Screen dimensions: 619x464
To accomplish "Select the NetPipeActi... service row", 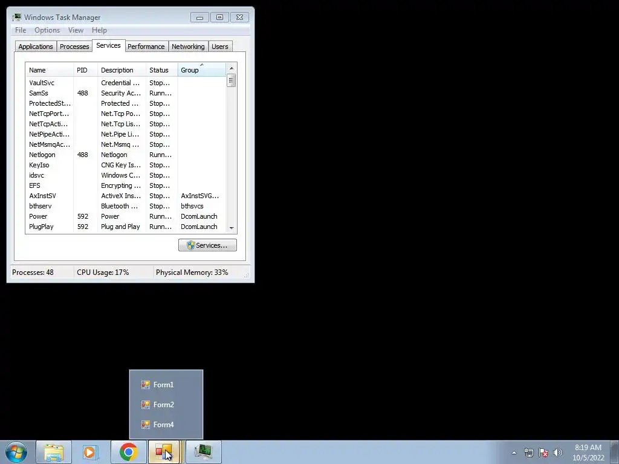I will 126,134.
